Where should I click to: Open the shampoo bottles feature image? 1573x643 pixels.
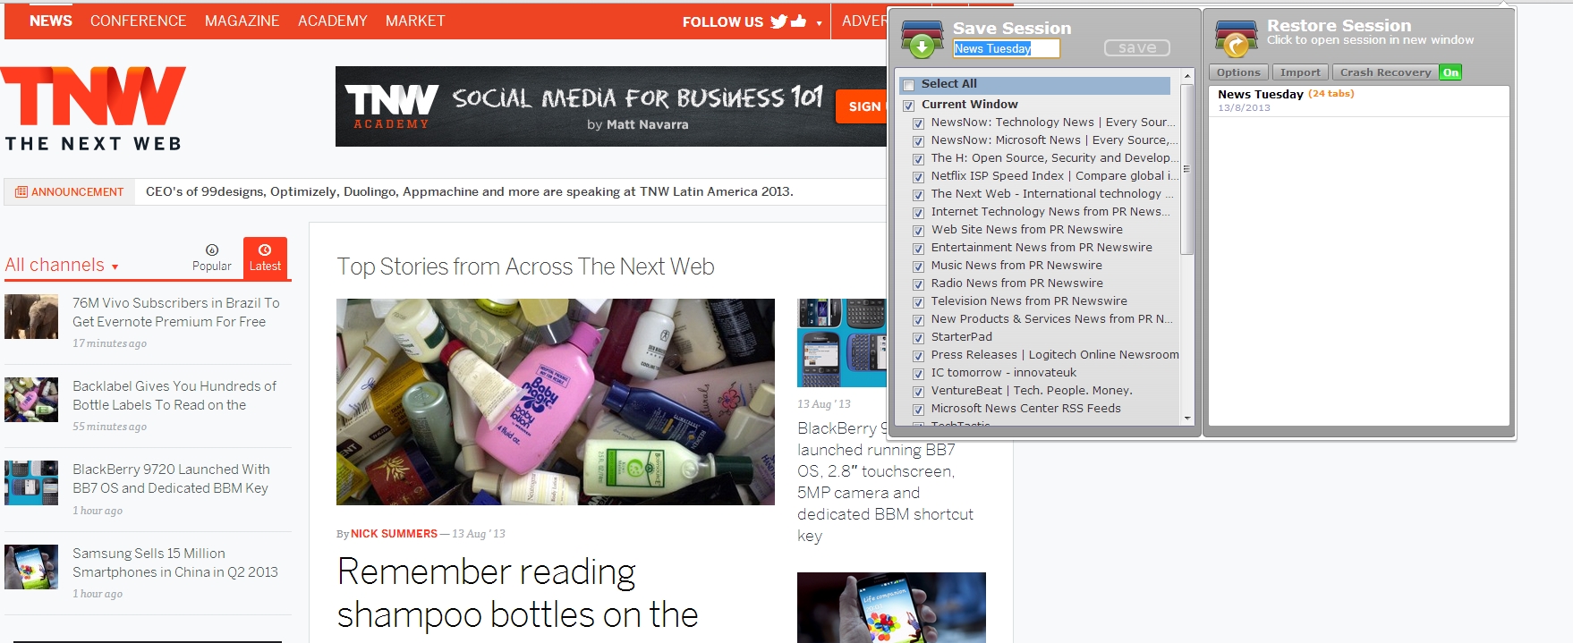click(556, 402)
